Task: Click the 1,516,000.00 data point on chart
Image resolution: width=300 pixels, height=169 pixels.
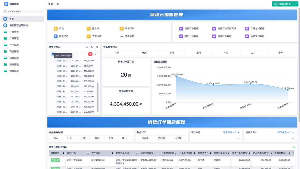Action: [x=176, y=76]
